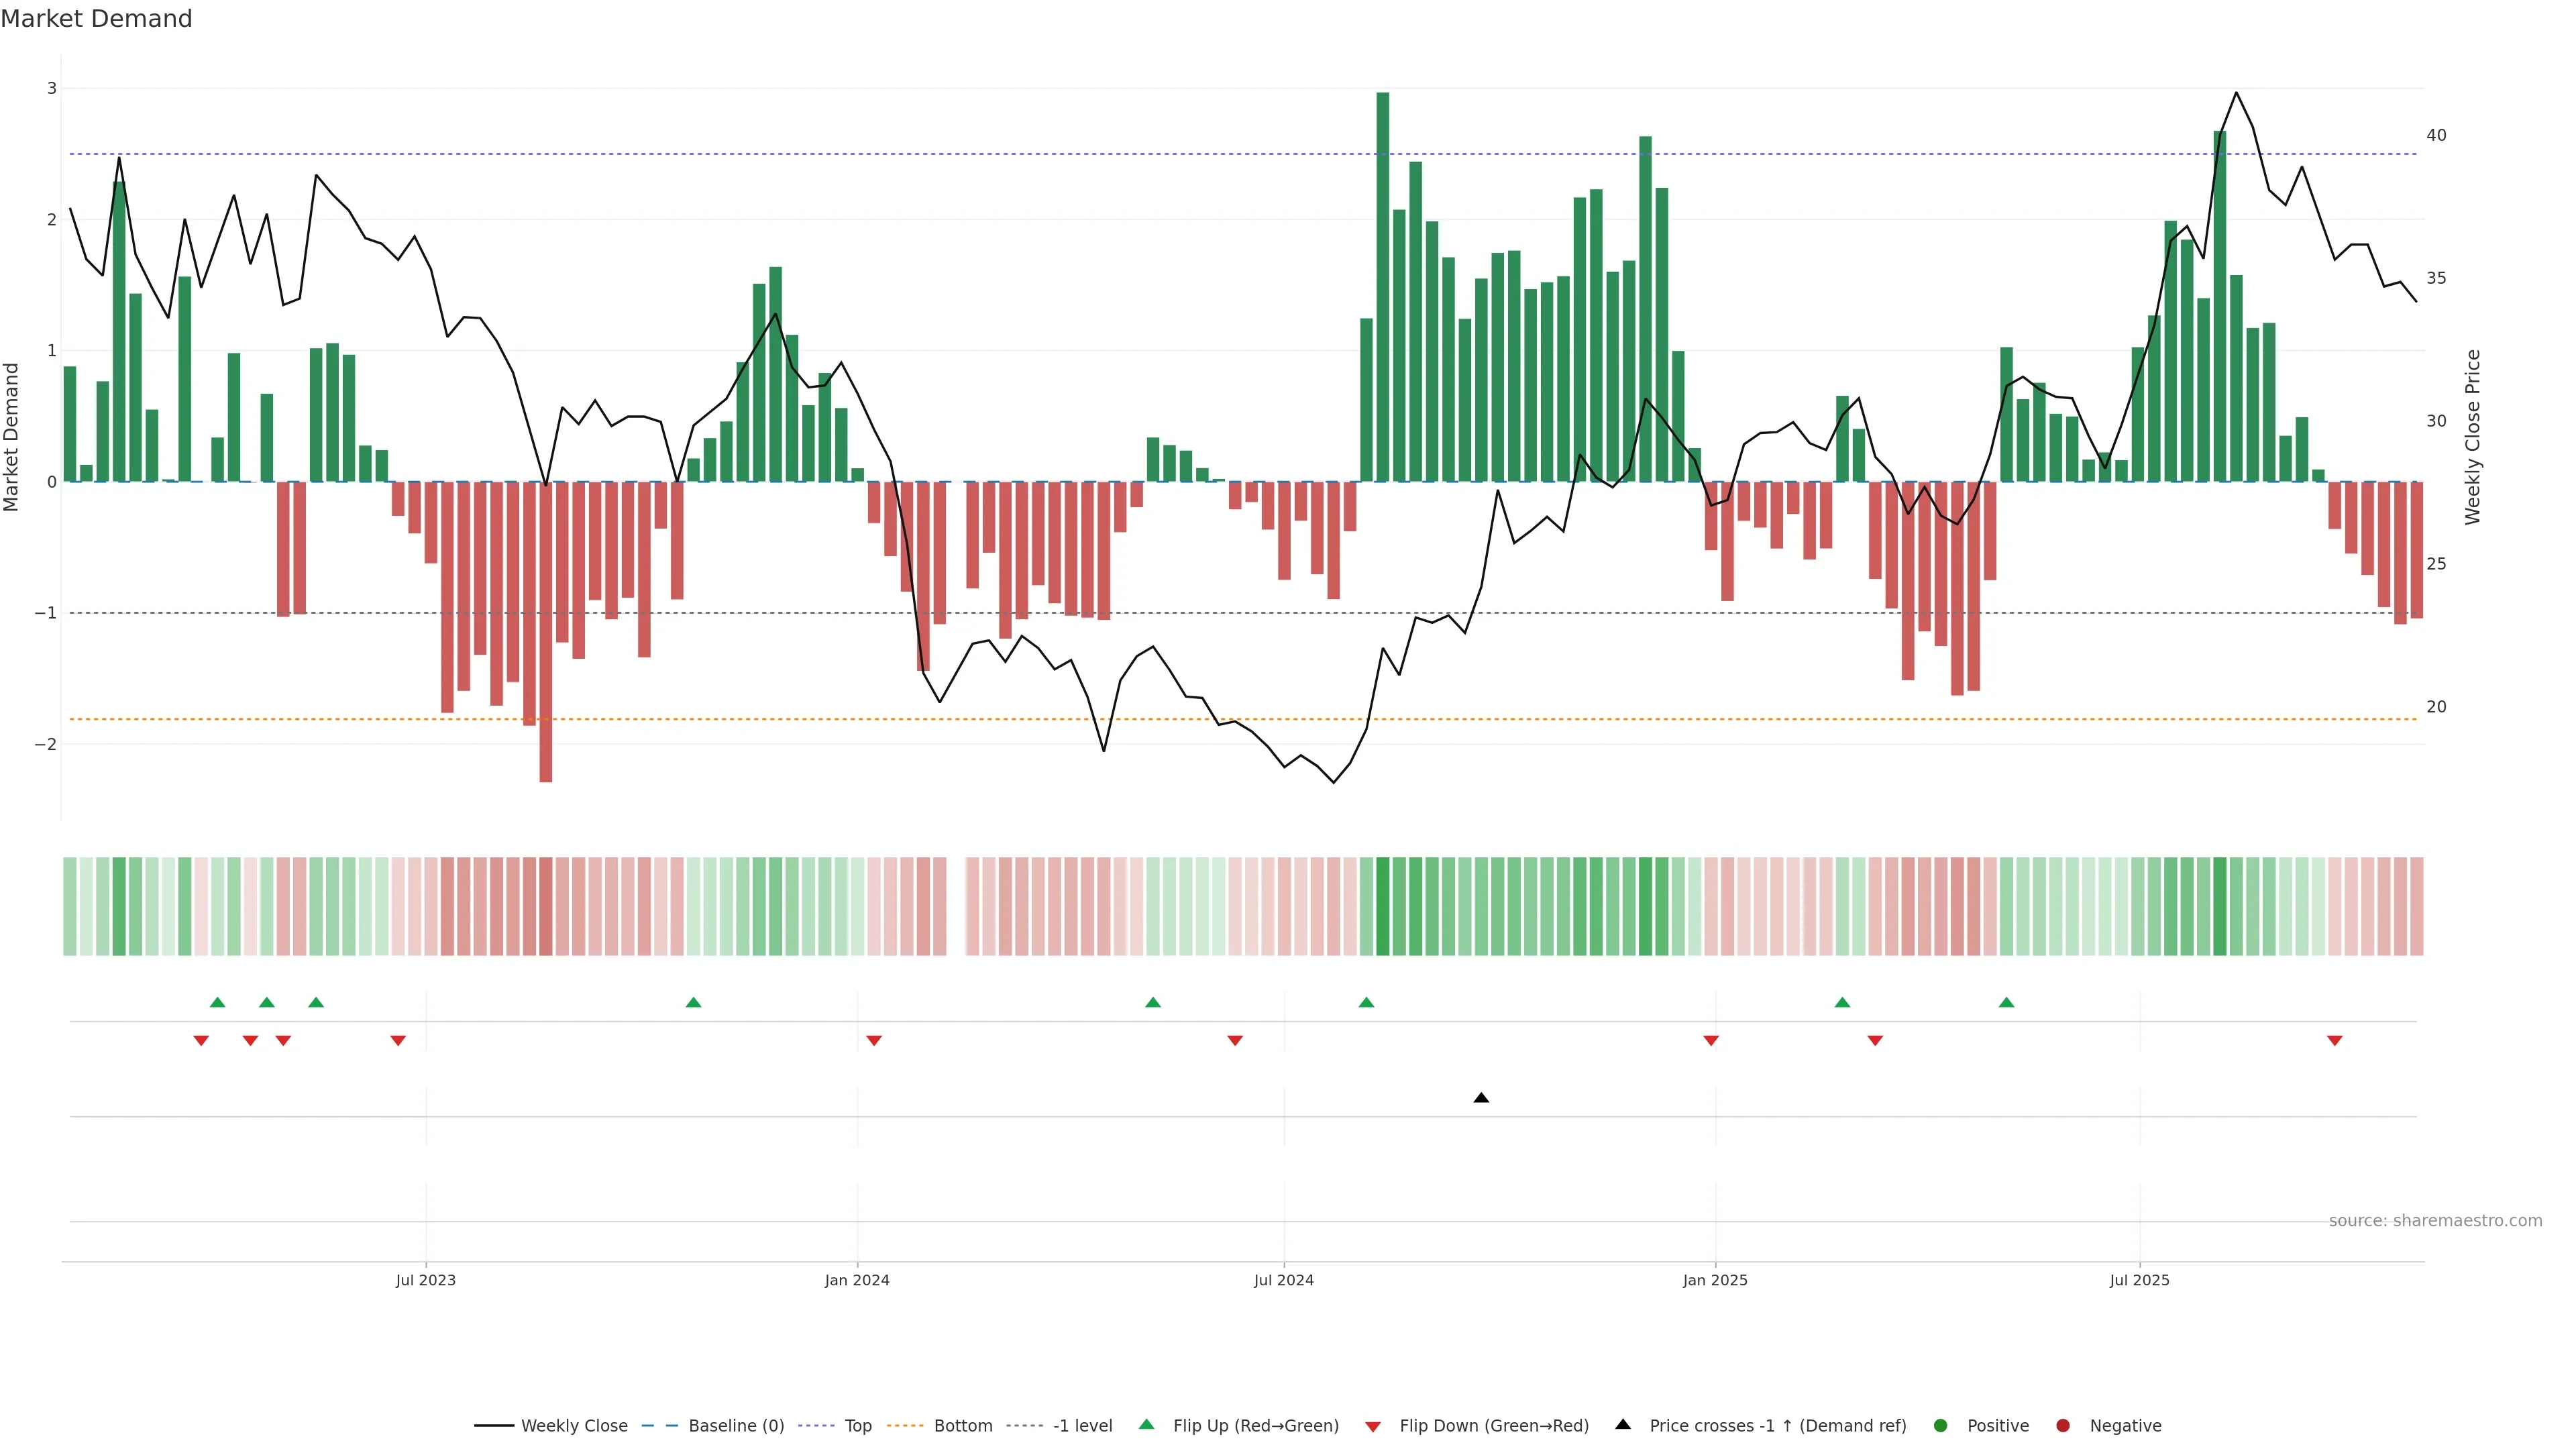Click the Negative red dot legend icon
The width and height of the screenshot is (2576, 1449).
(x=2063, y=1425)
